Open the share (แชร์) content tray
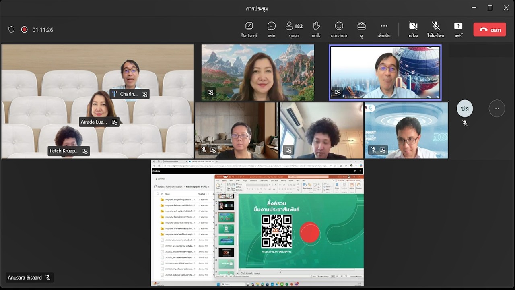 point(458,30)
